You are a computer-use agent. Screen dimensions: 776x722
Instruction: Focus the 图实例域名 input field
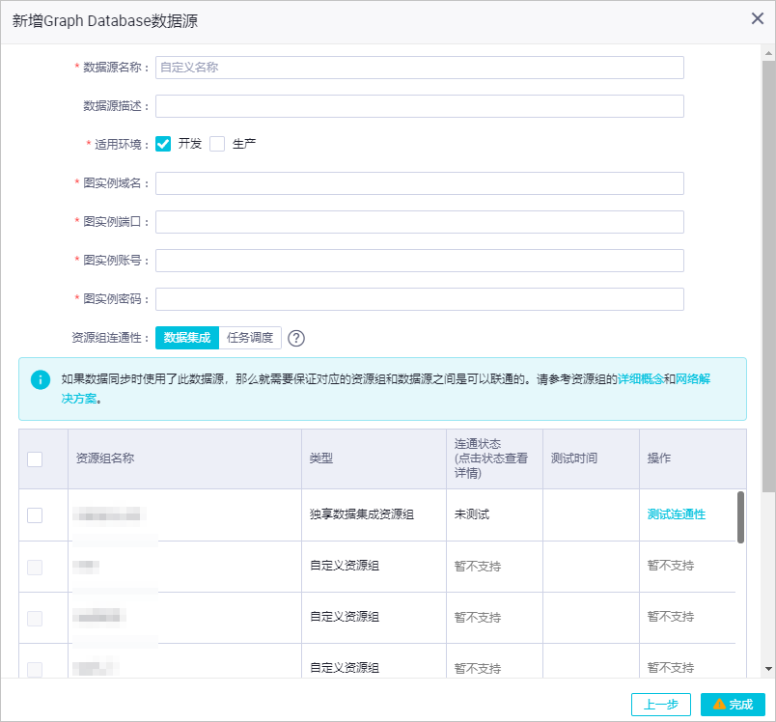(419, 183)
